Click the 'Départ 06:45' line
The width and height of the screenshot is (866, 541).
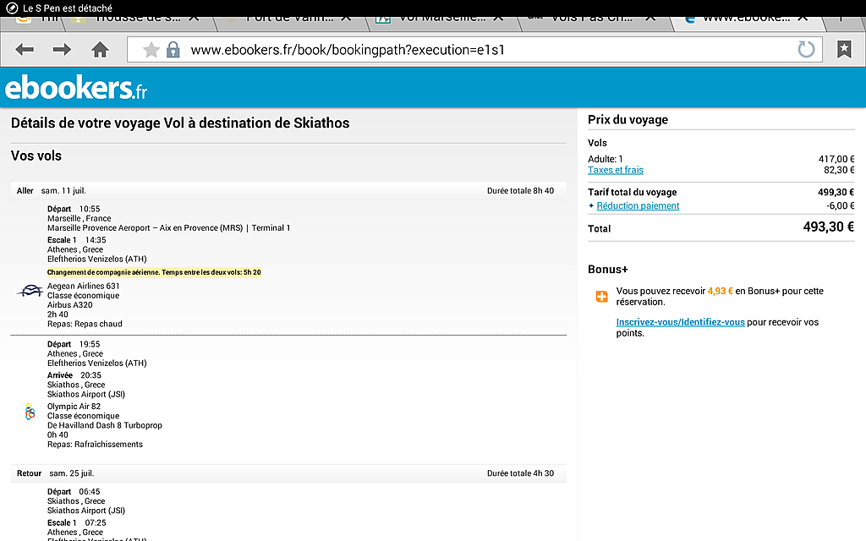[74, 492]
